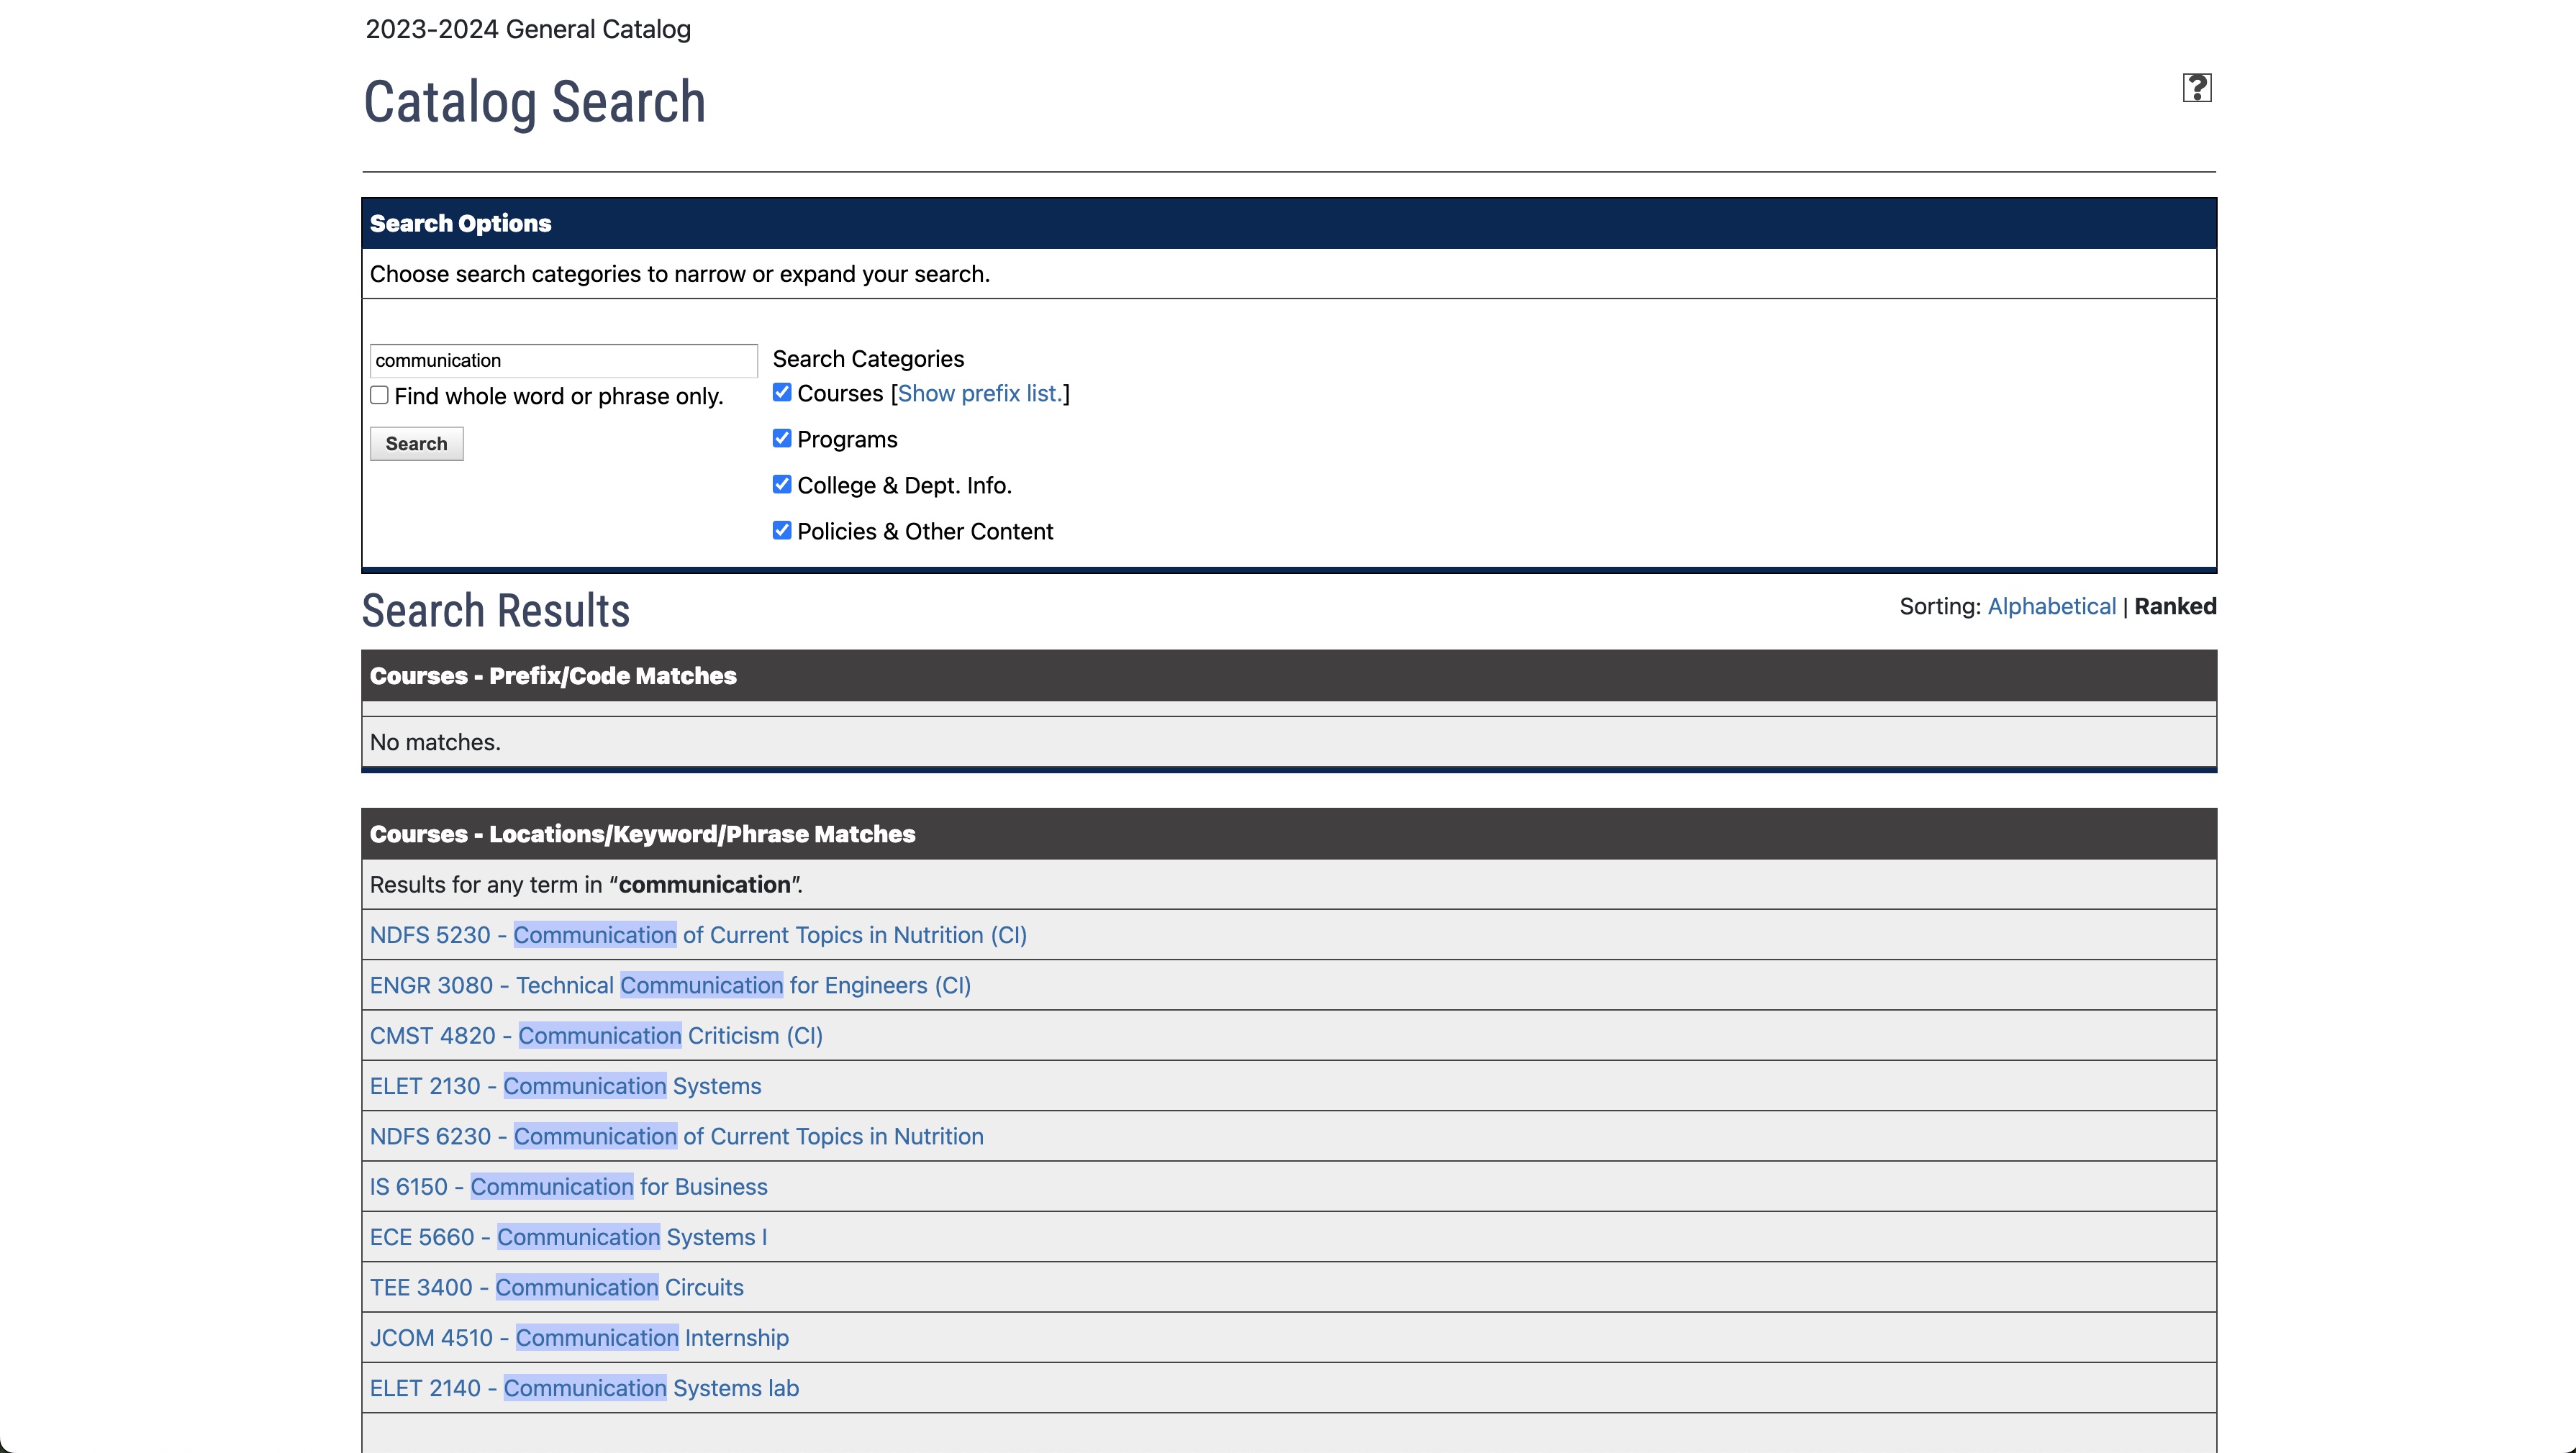The height and width of the screenshot is (1453, 2576).
Task: Open ELET 2130 Communication Systems
Action: (565, 1086)
